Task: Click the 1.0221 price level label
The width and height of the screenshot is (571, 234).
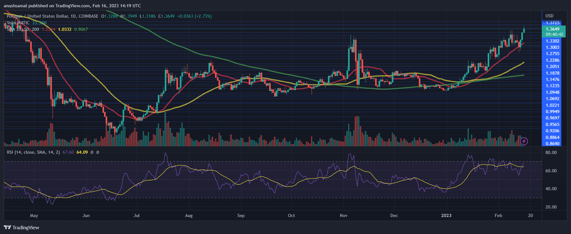Action: tap(552, 105)
